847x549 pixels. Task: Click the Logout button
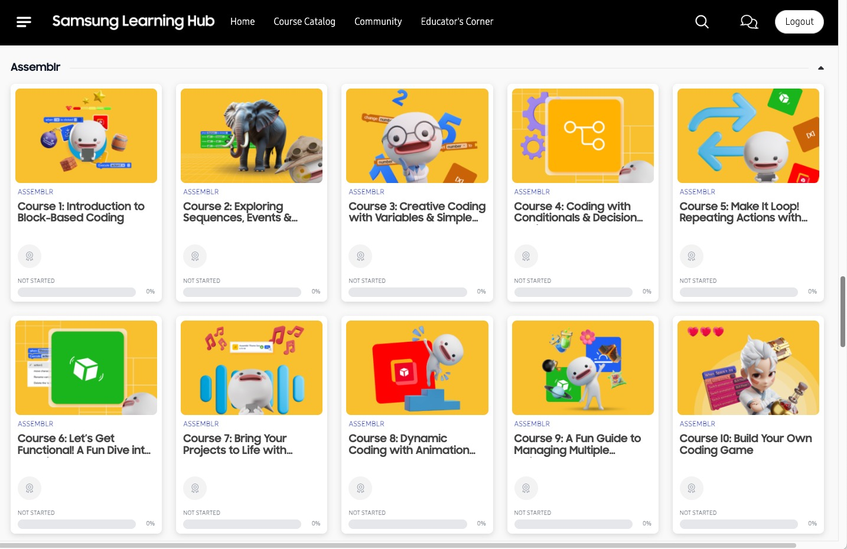pos(799,22)
